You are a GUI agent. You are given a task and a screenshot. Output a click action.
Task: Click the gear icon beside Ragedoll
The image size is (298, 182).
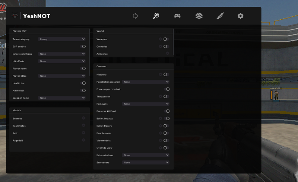[84, 140]
